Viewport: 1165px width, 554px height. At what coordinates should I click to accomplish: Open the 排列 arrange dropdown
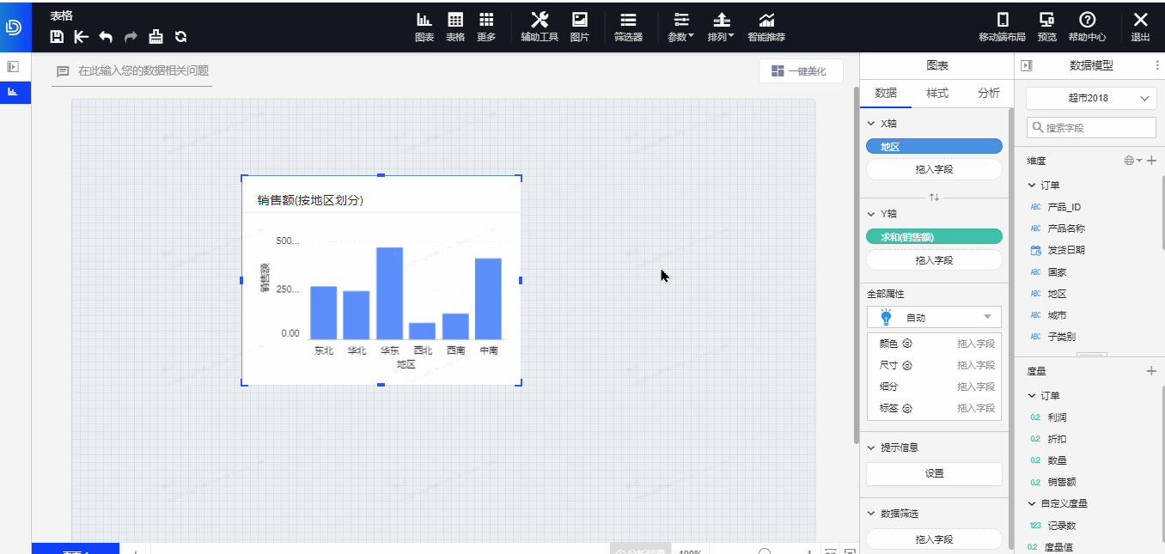722,27
